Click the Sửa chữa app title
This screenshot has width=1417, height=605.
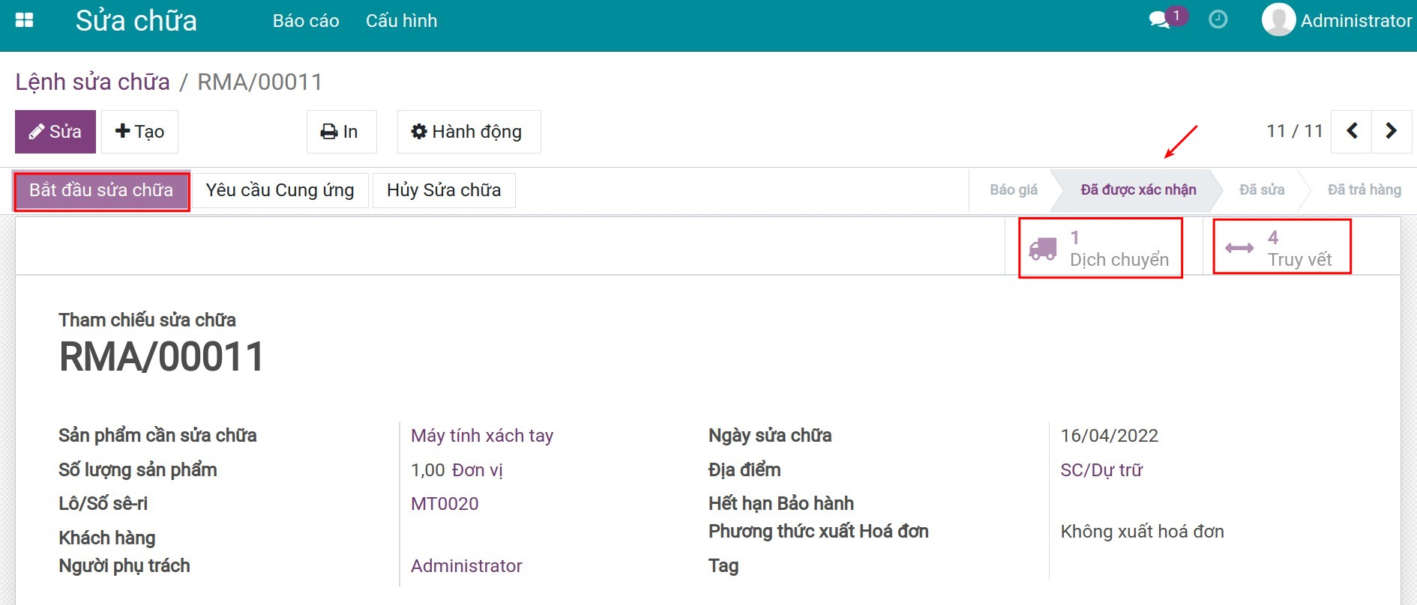point(136,21)
